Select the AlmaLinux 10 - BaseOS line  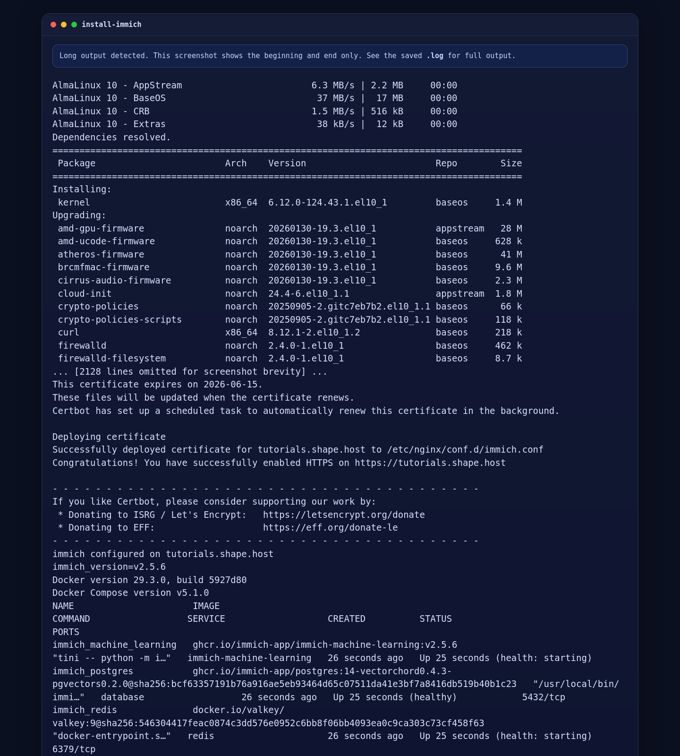(255, 98)
